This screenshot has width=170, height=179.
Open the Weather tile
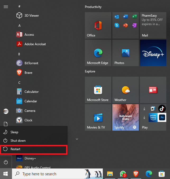pyautogui.click(x=126, y=90)
